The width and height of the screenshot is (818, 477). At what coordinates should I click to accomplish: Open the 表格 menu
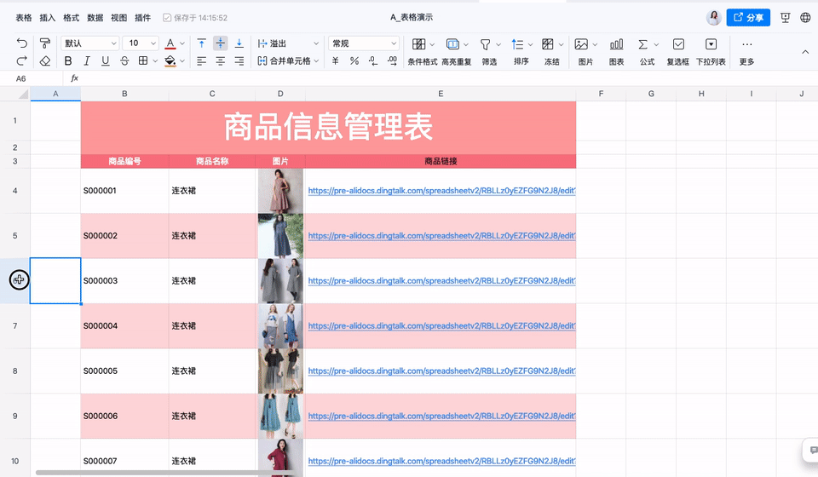[24, 18]
